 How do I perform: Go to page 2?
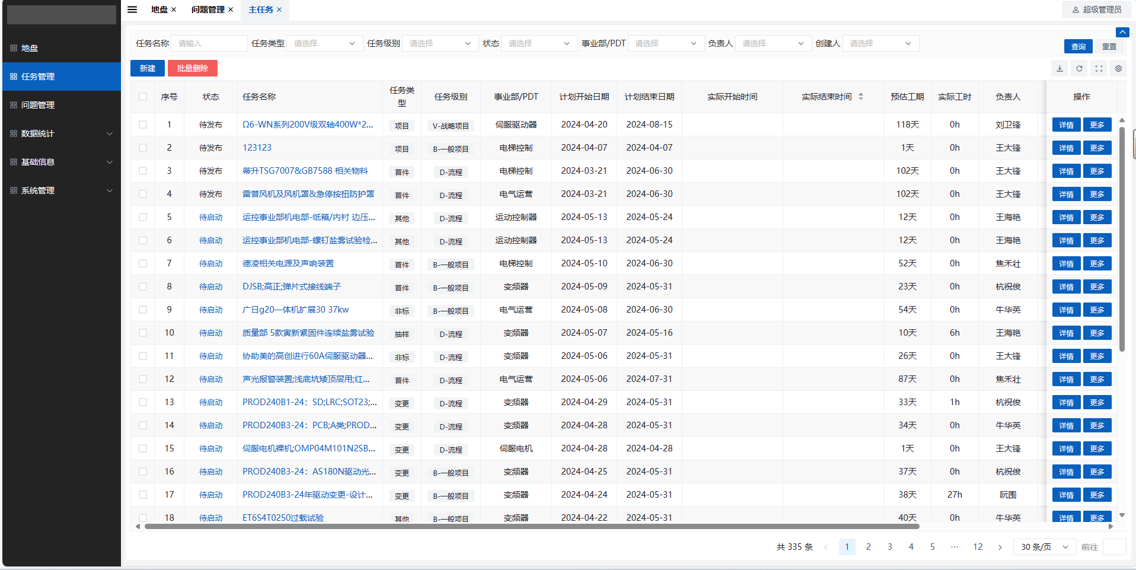tap(869, 547)
